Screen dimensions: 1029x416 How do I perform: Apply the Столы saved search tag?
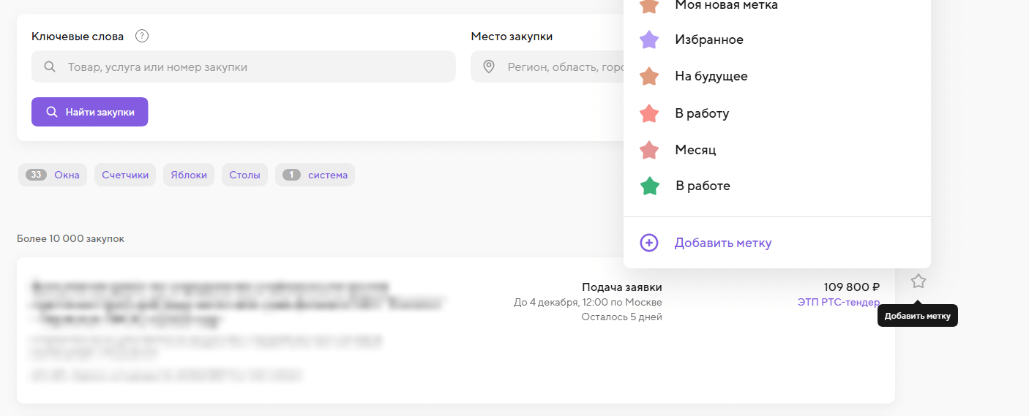click(x=244, y=175)
